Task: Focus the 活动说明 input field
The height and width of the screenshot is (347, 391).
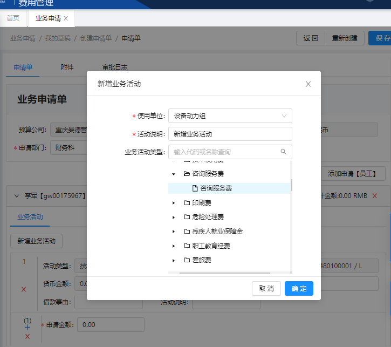Action: [x=230, y=134]
